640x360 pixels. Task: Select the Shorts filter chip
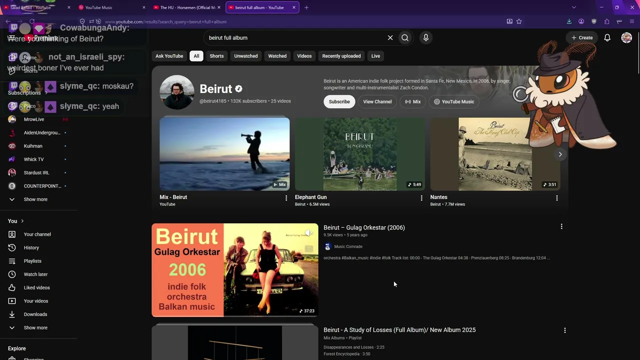[x=216, y=56]
